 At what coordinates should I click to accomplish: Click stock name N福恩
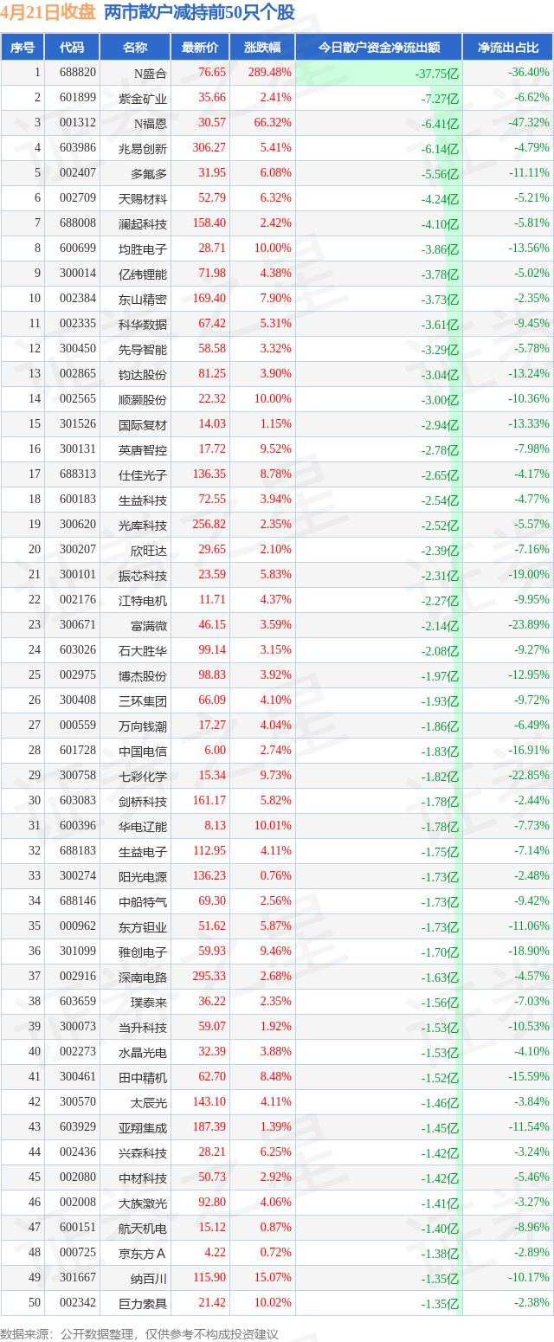pos(151,123)
